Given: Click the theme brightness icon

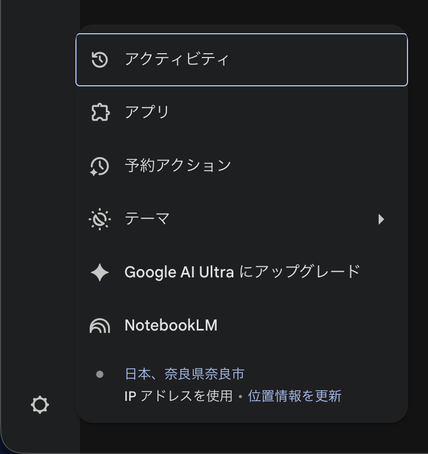Looking at the screenshot, I should [100, 219].
